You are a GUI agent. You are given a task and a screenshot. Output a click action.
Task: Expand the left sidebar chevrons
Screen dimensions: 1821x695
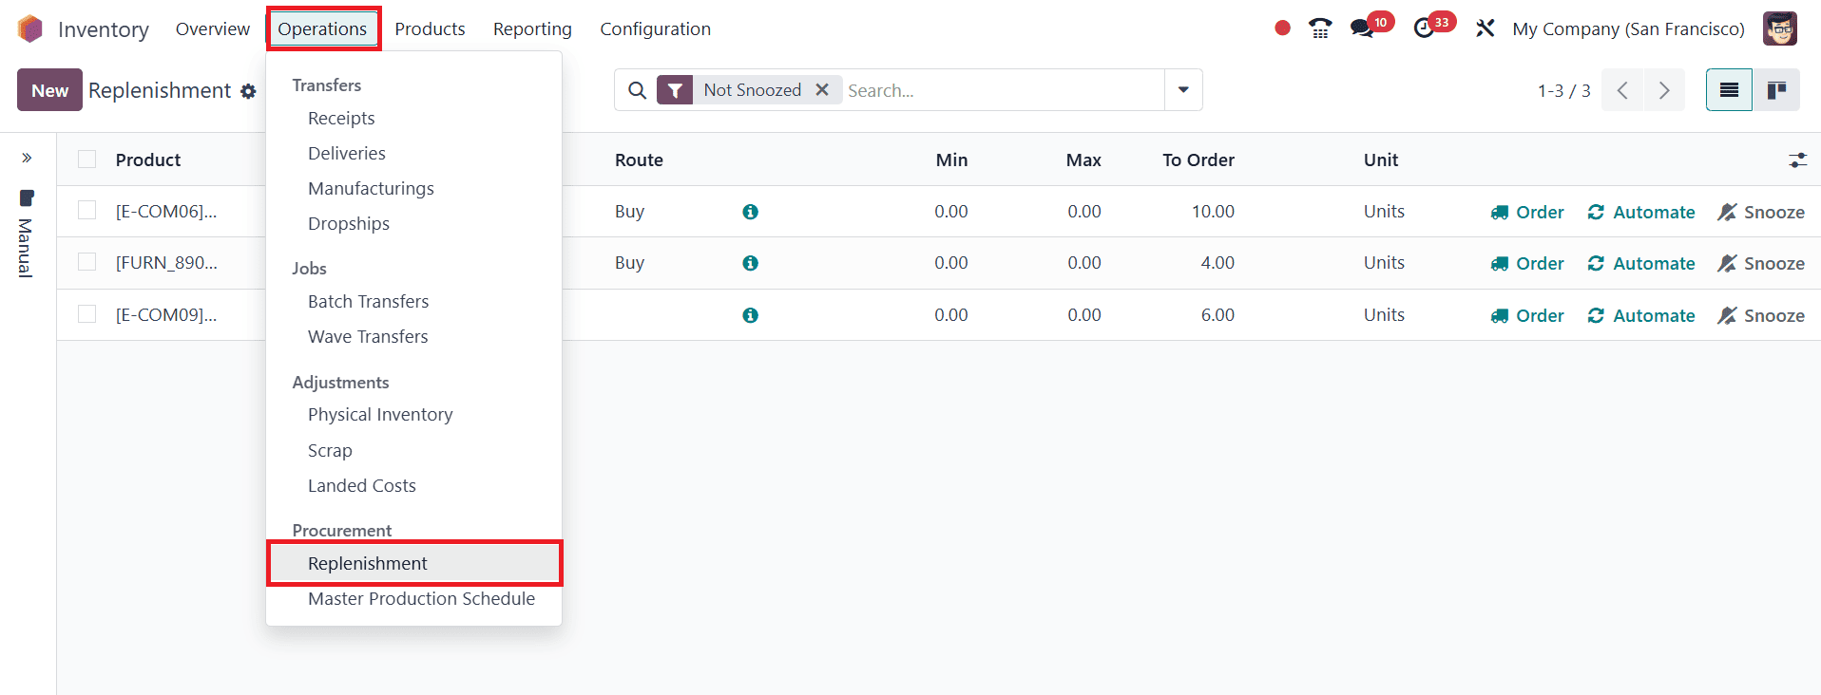(x=27, y=158)
